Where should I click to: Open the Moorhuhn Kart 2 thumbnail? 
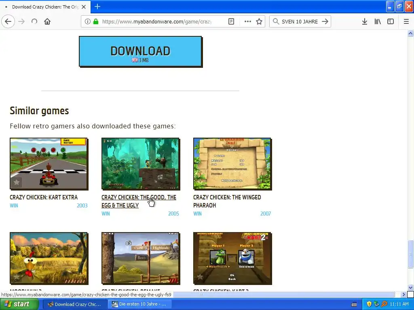point(232,258)
